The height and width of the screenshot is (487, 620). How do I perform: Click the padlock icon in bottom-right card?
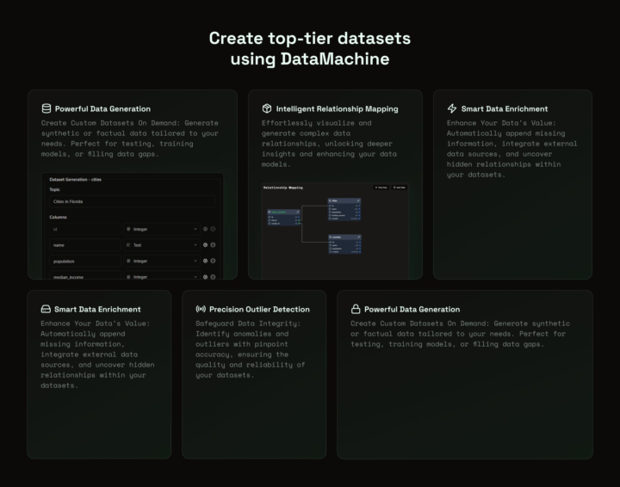pyautogui.click(x=355, y=309)
